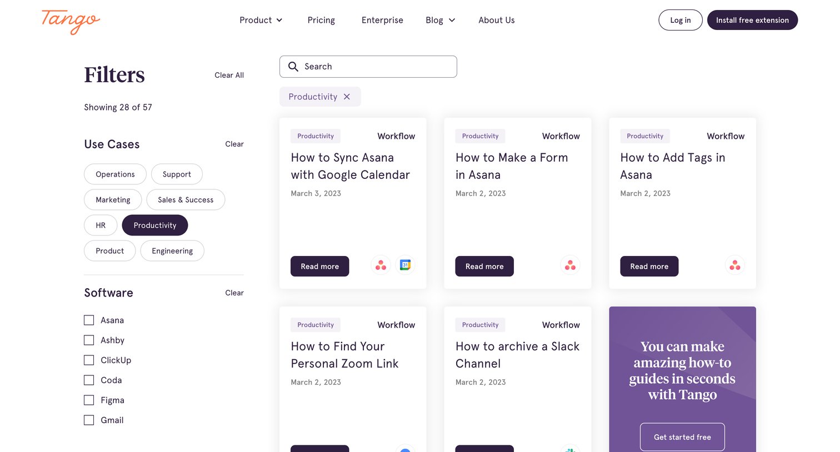Click the search magnifier icon
The image size is (840, 452).
[293, 67]
